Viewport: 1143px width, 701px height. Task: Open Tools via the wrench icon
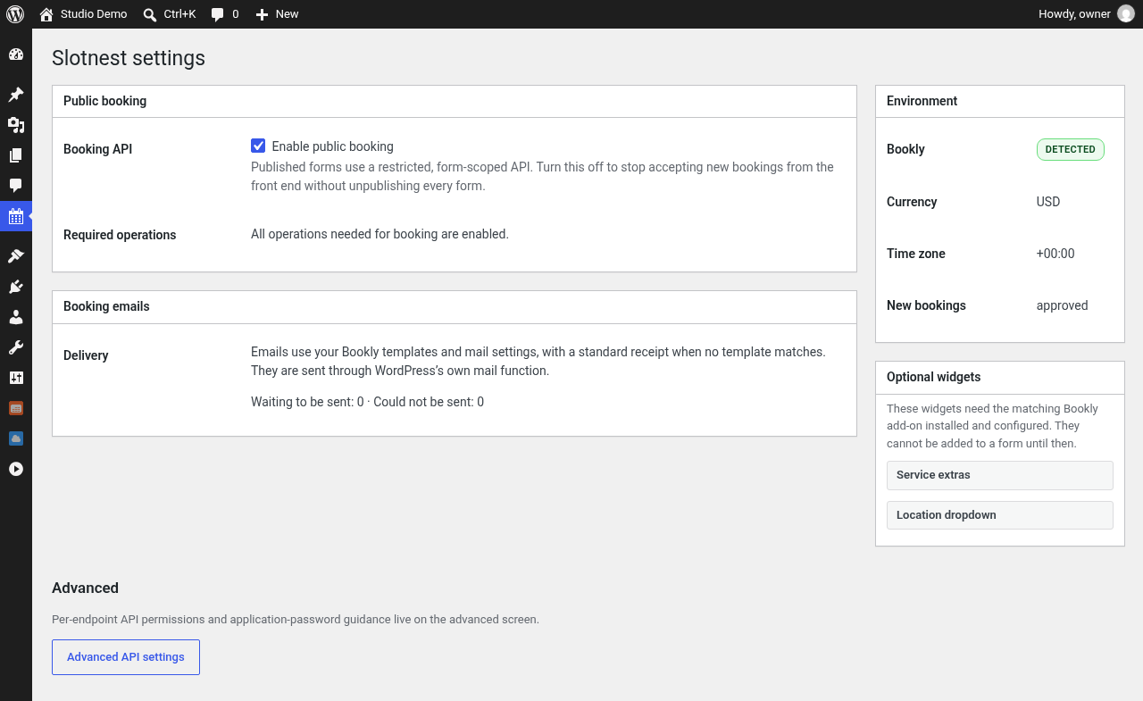[x=16, y=347]
